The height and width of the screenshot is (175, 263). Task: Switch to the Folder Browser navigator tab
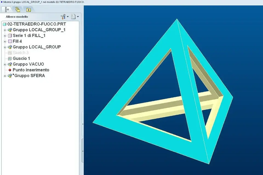(x=18, y=10)
